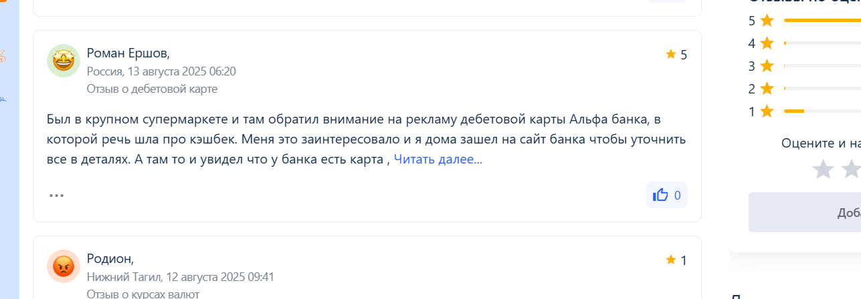Click Родион's angry emoji avatar
Viewport: 861px width, 299px height.
(64, 266)
